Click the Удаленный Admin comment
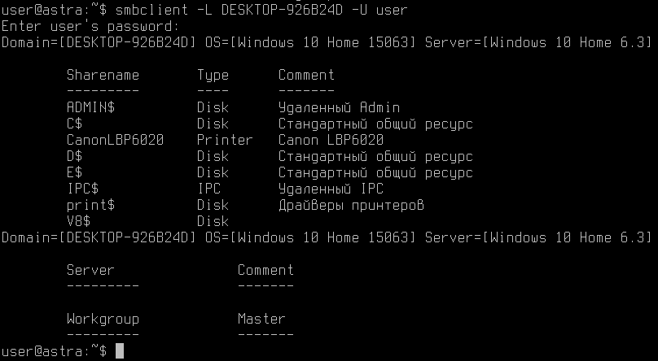 [x=339, y=107]
